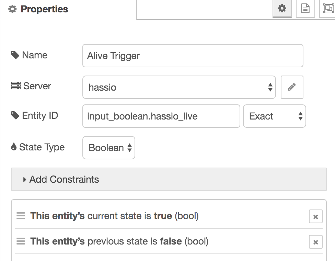Open the Server dropdown showing hassio

[179, 87]
